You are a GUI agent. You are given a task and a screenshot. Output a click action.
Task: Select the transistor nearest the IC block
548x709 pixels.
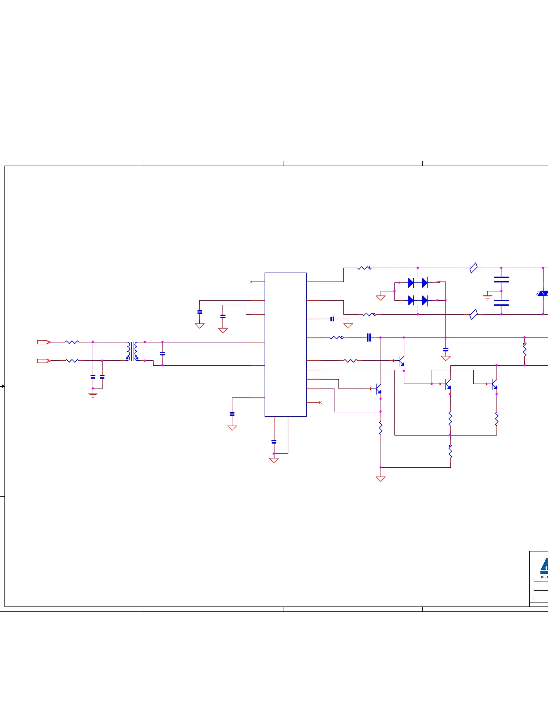(378, 389)
